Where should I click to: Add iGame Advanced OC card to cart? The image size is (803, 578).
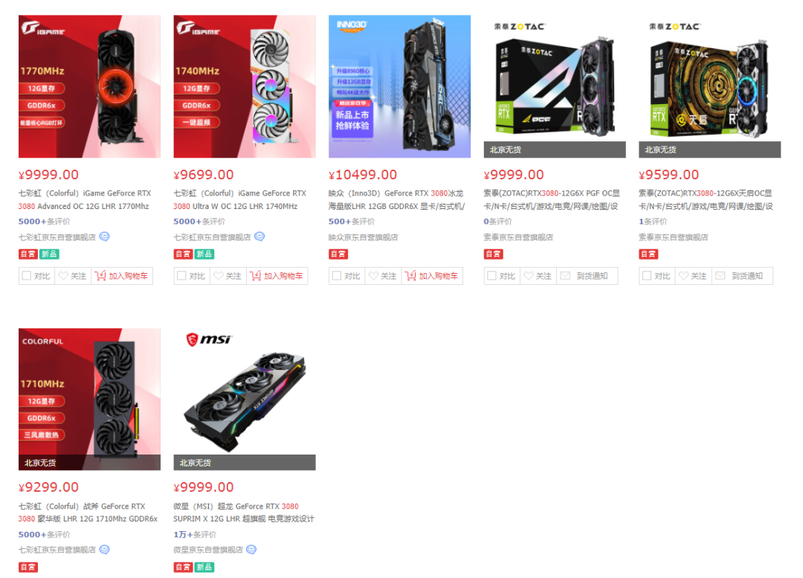(122, 276)
